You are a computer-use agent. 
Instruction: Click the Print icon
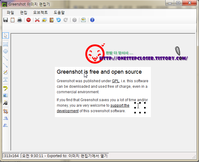[x=20, y=20]
